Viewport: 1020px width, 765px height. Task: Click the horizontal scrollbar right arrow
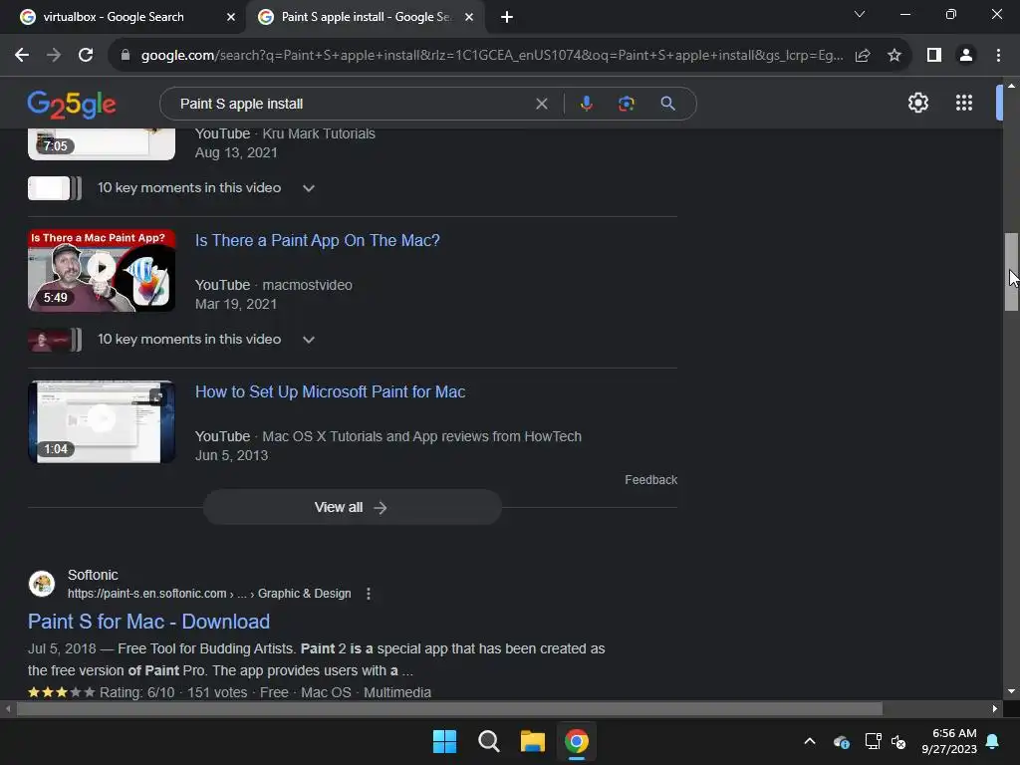point(995,708)
